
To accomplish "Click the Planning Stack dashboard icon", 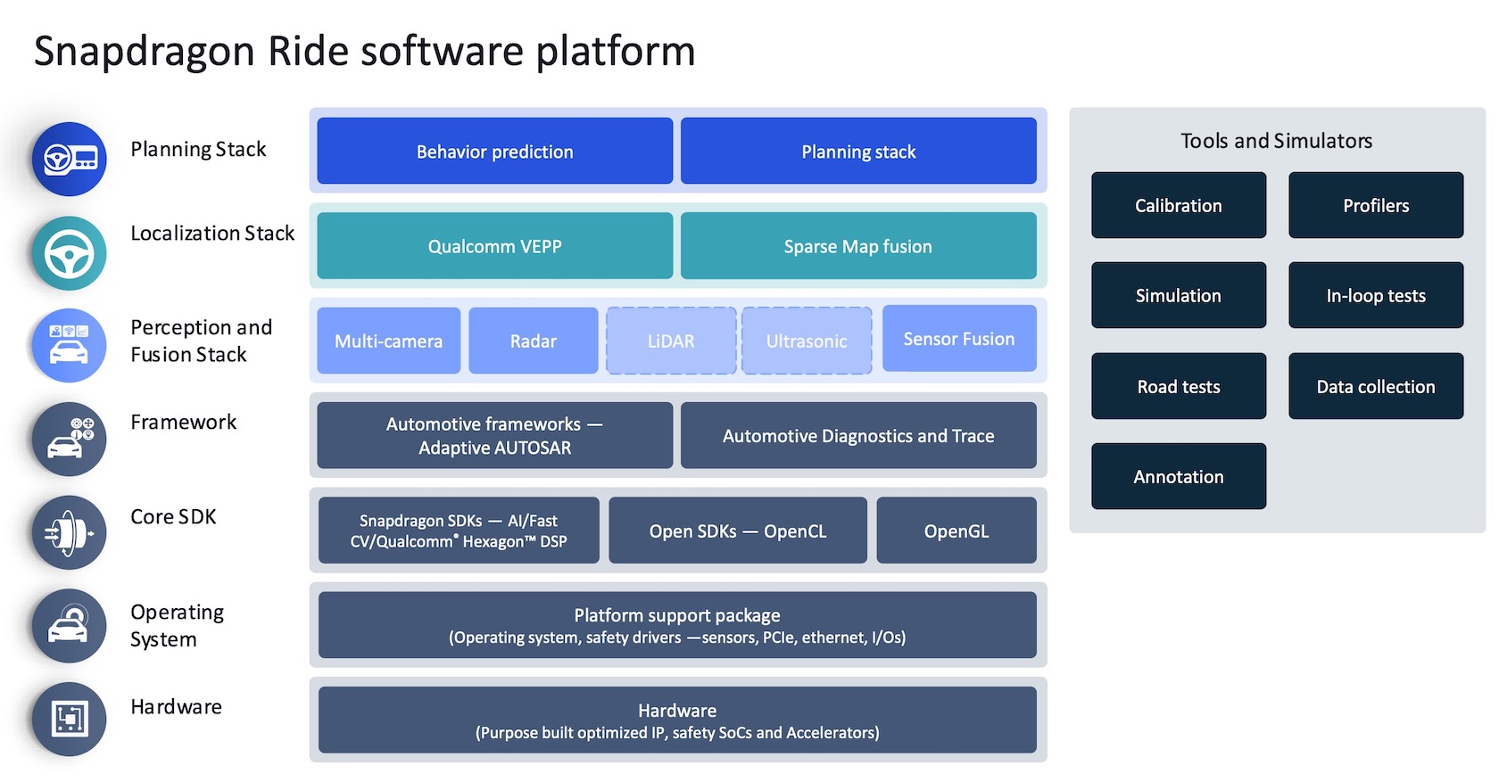I will pyautogui.click(x=70, y=160).
